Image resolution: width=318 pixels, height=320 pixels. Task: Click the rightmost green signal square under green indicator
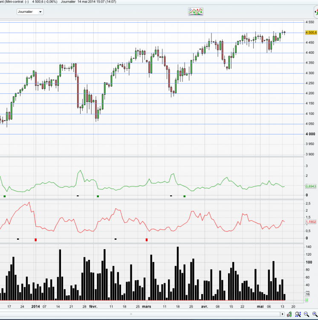(x=185, y=196)
